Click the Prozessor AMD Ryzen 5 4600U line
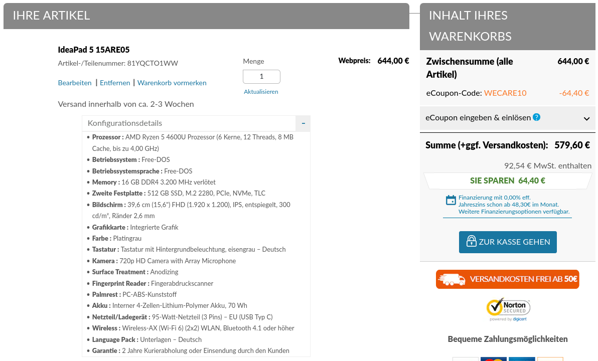This screenshot has height=361, width=598. coord(193,142)
